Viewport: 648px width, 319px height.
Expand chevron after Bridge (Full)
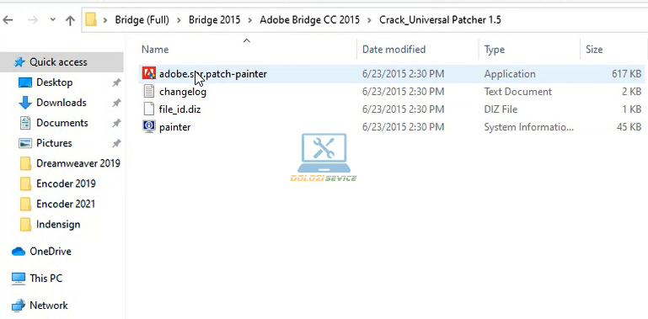[179, 20]
